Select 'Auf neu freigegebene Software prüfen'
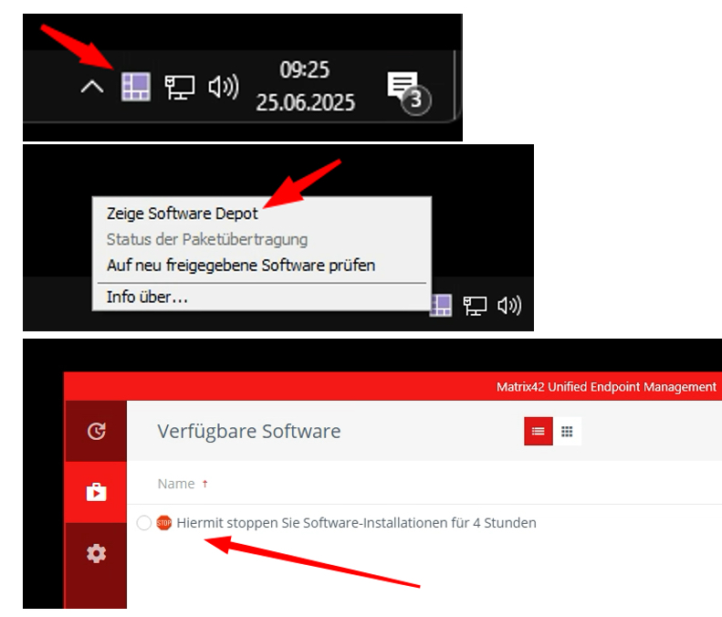The height and width of the screenshot is (617, 722). 241,266
